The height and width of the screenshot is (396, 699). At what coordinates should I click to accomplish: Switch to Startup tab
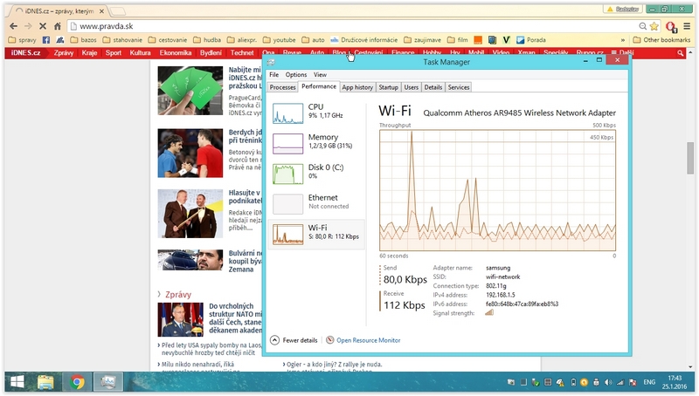tap(388, 87)
